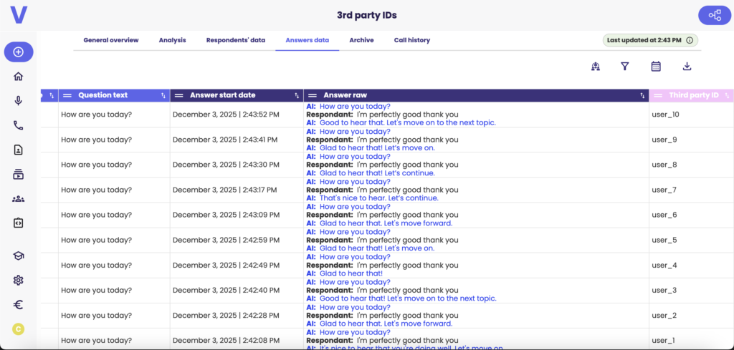Click the info icon beside Last updated

690,40
